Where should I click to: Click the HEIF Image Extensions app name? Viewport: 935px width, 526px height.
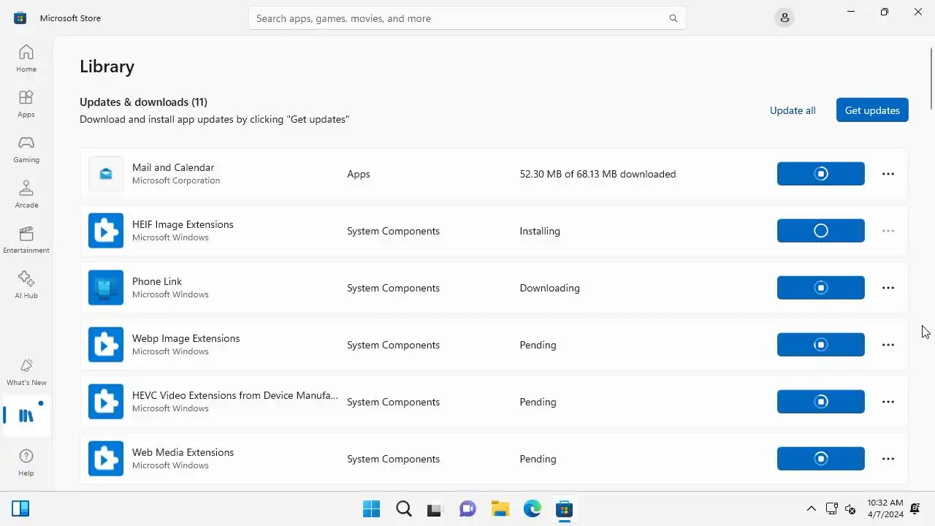pyautogui.click(x=183, y=224)
